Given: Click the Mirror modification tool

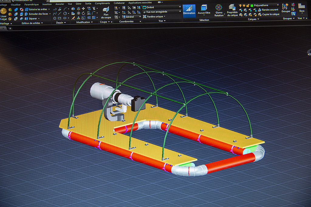Looking at the screenshot, I should pos(73,9).
